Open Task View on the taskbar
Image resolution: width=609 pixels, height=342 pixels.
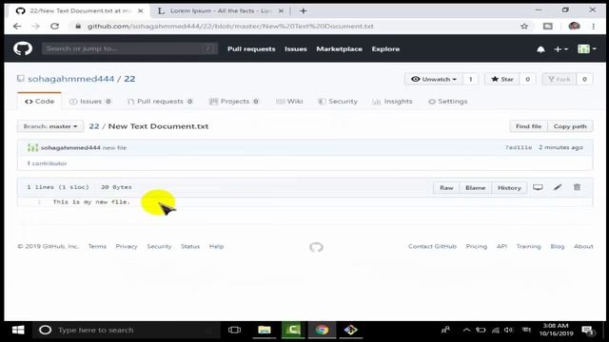coord(234,330)
